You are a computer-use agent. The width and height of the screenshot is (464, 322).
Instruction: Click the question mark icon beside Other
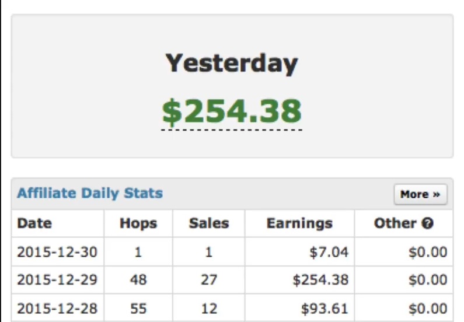pyautogui.click(x=428, y=223)
